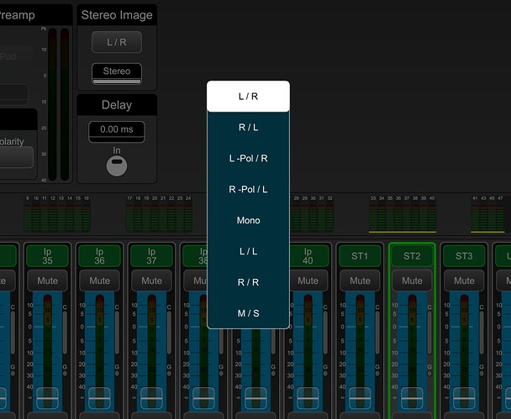Mute stereo channel ST2
Screen dimensions: 511x419
[x=413, y=280]
